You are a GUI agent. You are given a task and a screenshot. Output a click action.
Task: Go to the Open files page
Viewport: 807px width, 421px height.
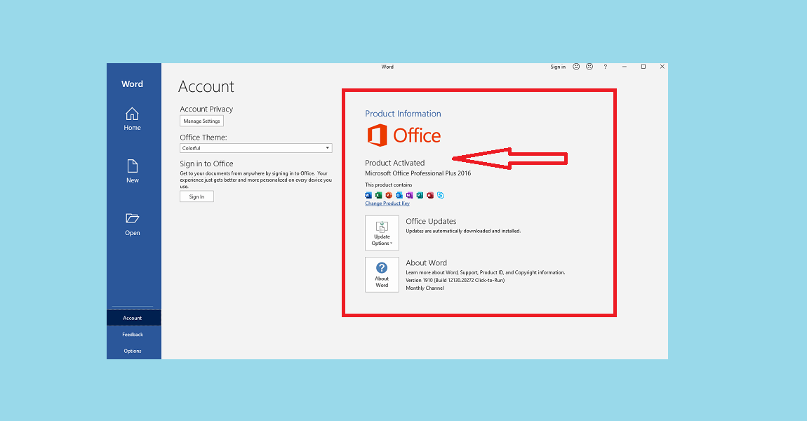(132, 225)
